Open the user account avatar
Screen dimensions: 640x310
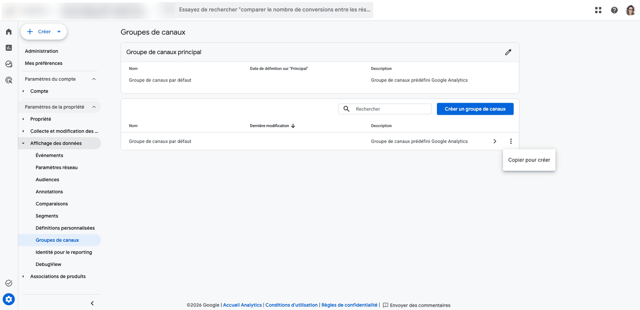[631, 10]
